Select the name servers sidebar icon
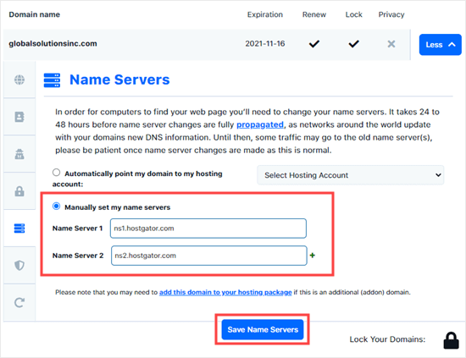 click(x=19, y=229)
